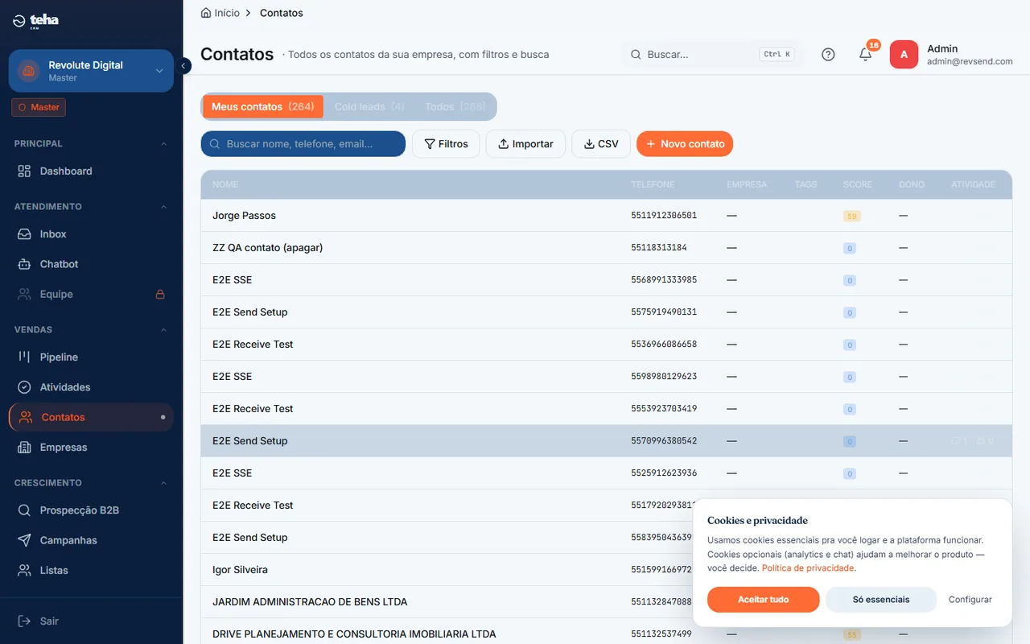Open the Pipeline columns icon

pyautogui.click(x=24, y=357)
